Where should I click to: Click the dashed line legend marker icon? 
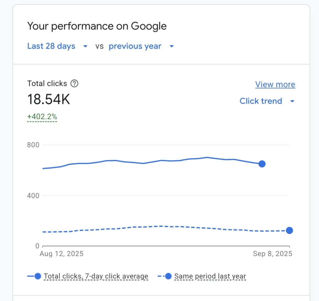click(x=168, y=276)
